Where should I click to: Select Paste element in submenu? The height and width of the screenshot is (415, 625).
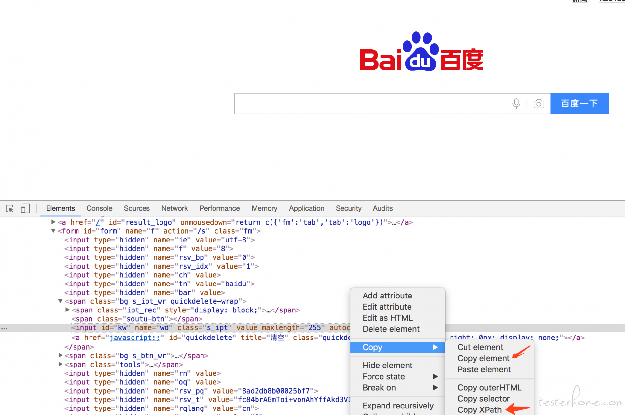pyautogui.click(x=484, y=369)
